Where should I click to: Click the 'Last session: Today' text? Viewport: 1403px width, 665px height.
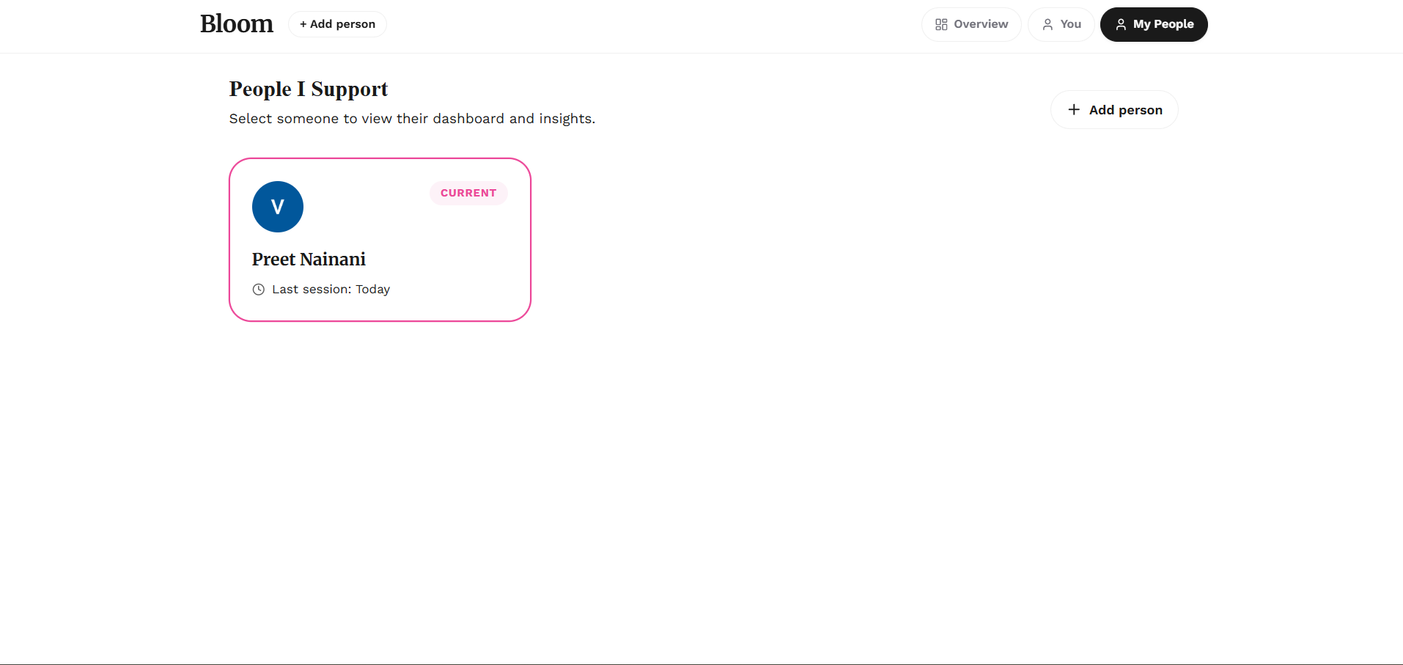pyautogui.click(x=331, y=290)
